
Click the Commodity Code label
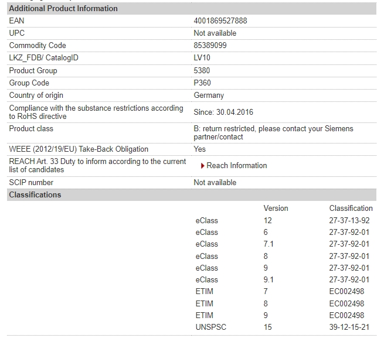pyautogui.click(x=38, y=45)
